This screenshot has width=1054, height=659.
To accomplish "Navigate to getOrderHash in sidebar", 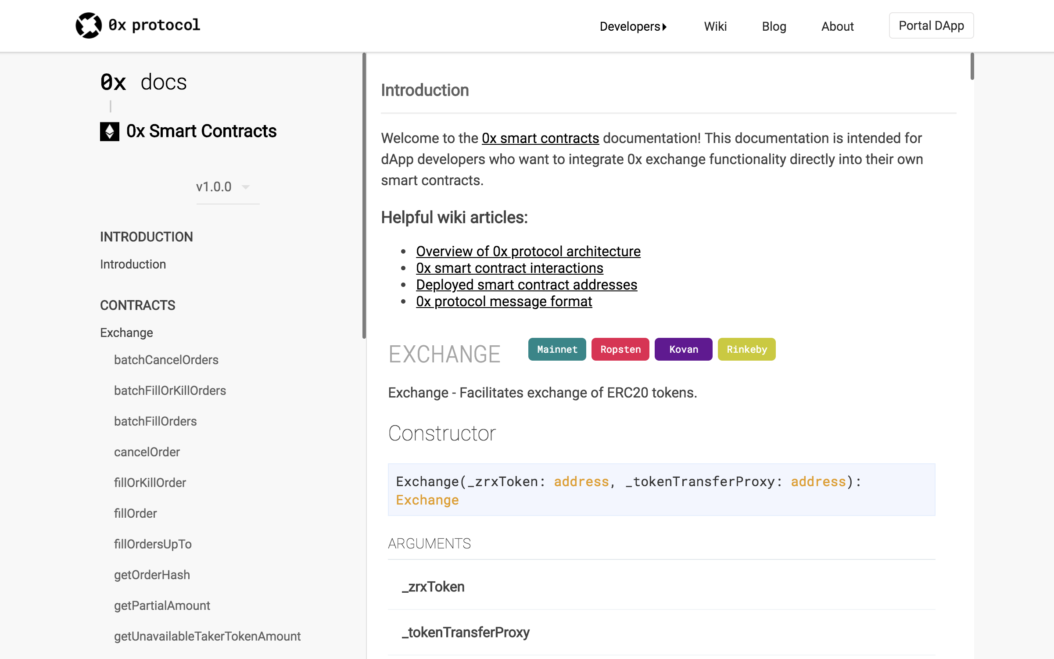I will (x=152, y=575).
